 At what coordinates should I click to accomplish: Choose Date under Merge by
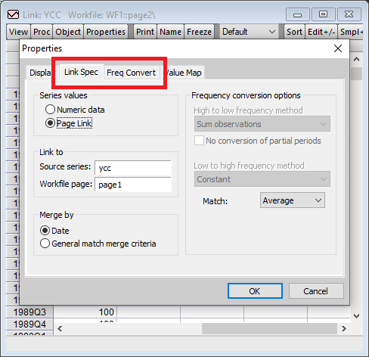(45, 231)
